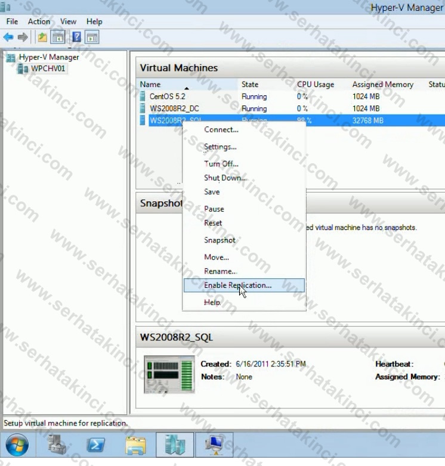The height and width of the screenshot is (466, 445).
Task: Click the Virtual Machines pane heading
Action: (x=179, y=68)
